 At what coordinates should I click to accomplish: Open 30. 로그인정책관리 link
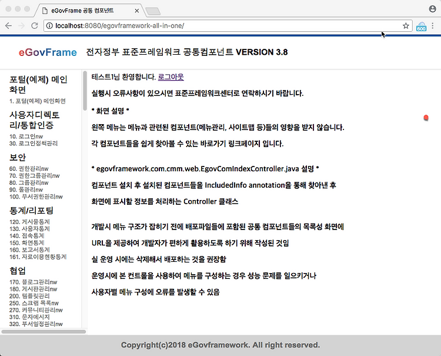34,143
